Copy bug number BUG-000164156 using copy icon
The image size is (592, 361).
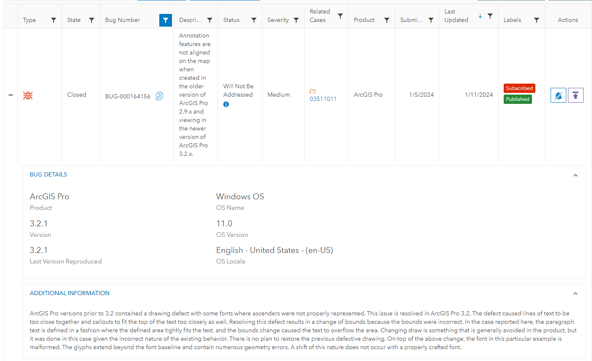point(159,96)
